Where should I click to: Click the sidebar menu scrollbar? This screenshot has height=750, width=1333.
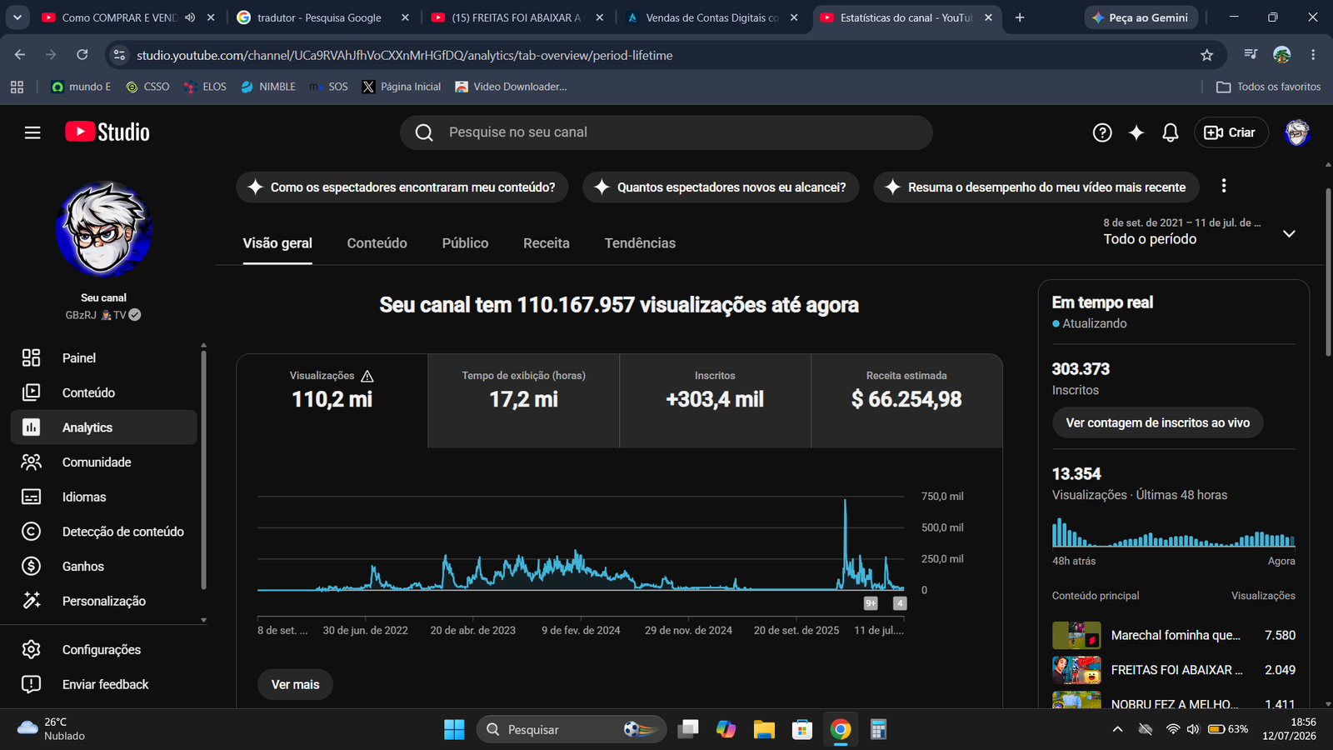click(203, 471)
